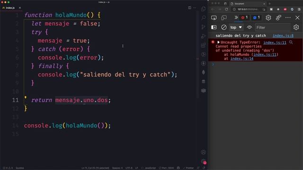This screenshot has width=303, height=170.
Task: Click the blue circle browser extension icon
Action: point(292,9)
